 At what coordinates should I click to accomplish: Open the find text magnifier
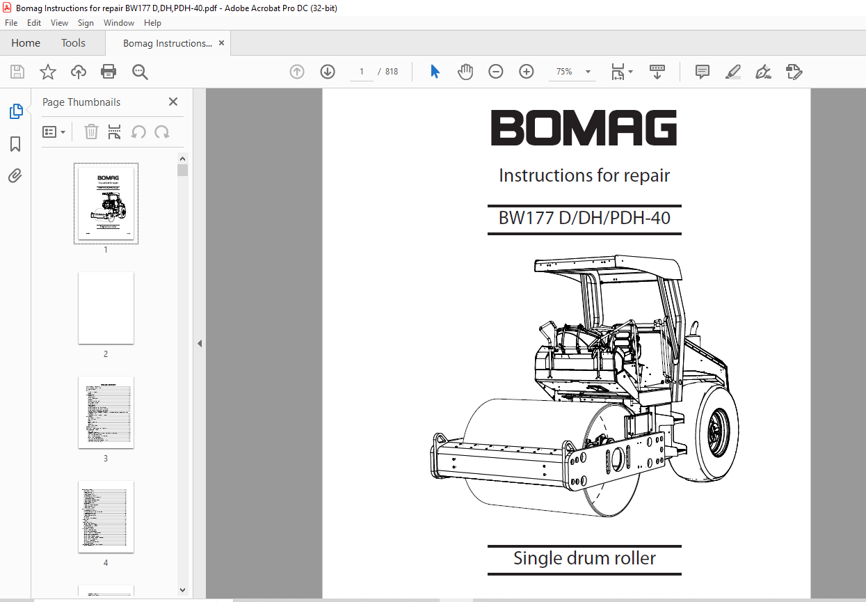(140, 72)
